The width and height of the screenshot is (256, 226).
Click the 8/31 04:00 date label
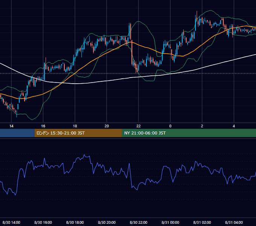(234, 222)
